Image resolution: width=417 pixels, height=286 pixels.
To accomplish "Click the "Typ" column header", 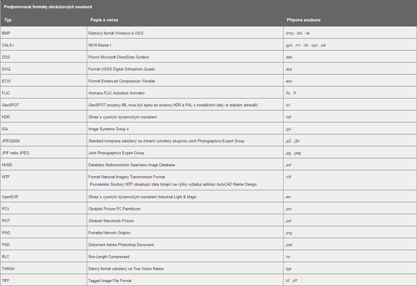I will pyautogui.click(x=8, y=20).
